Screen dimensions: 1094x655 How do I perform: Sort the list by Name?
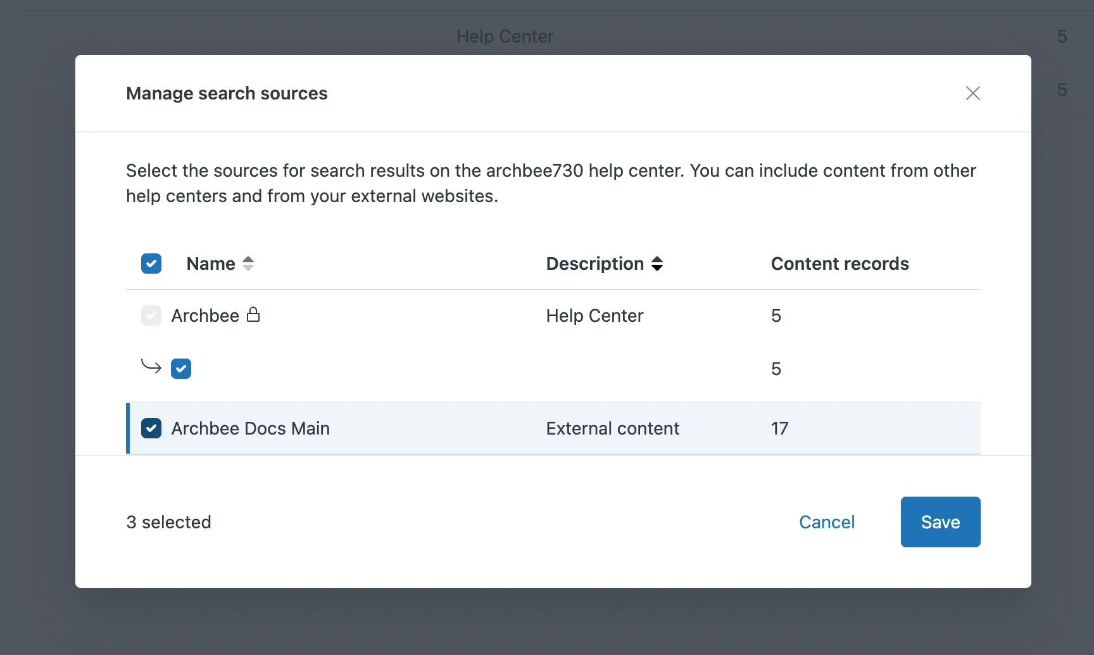pyautogui.click(x=248, y=264)
